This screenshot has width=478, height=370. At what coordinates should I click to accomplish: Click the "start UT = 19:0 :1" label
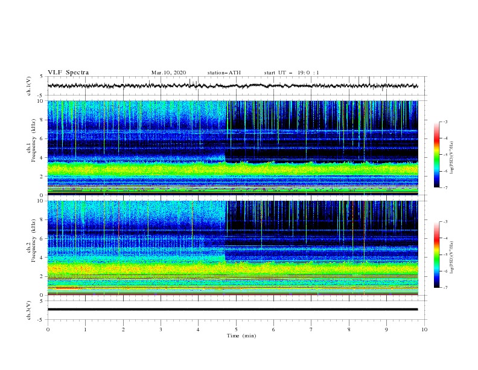[292, 73]
